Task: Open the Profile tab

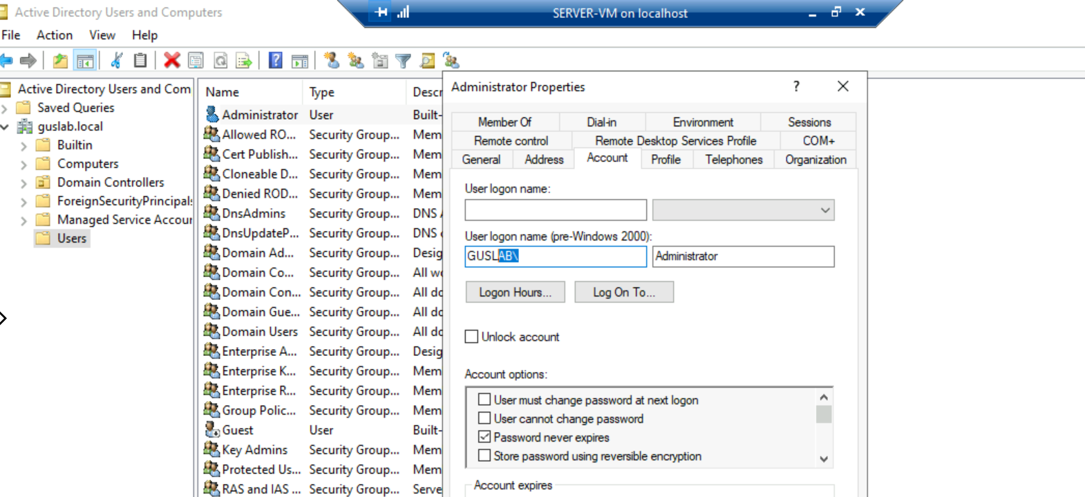Action: pos(666,159)
